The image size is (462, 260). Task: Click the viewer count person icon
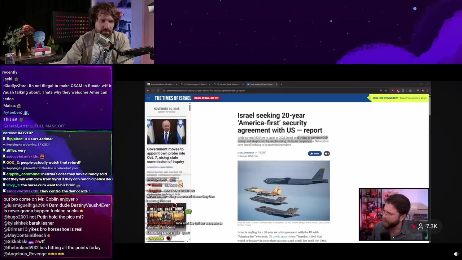pyautogui.click(x=421, y=226)
